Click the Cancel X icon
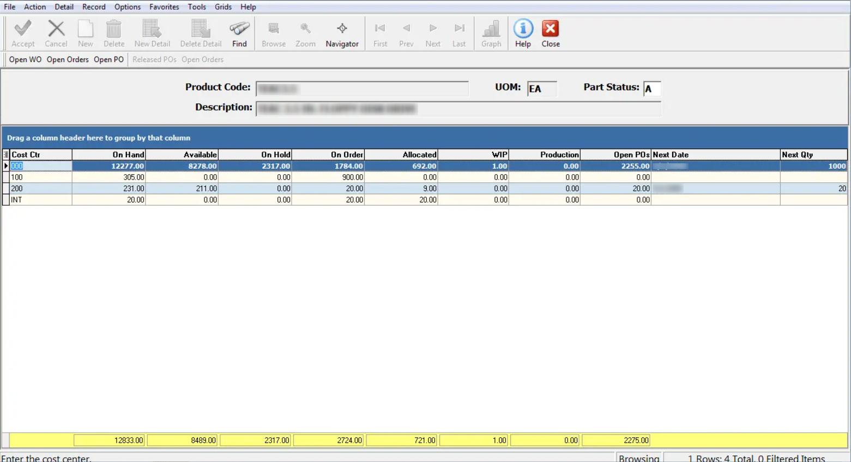The width and height of the screenshot is (851, 462). click(56, 29)
